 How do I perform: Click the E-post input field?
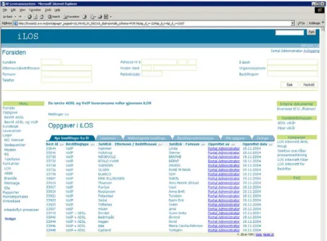point(292,62)
